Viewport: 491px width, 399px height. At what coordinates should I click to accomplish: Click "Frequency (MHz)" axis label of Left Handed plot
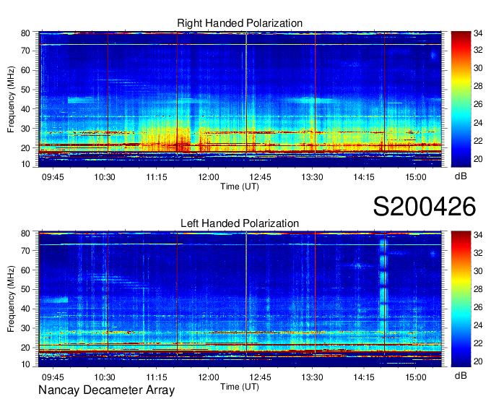tap(11, 299)
